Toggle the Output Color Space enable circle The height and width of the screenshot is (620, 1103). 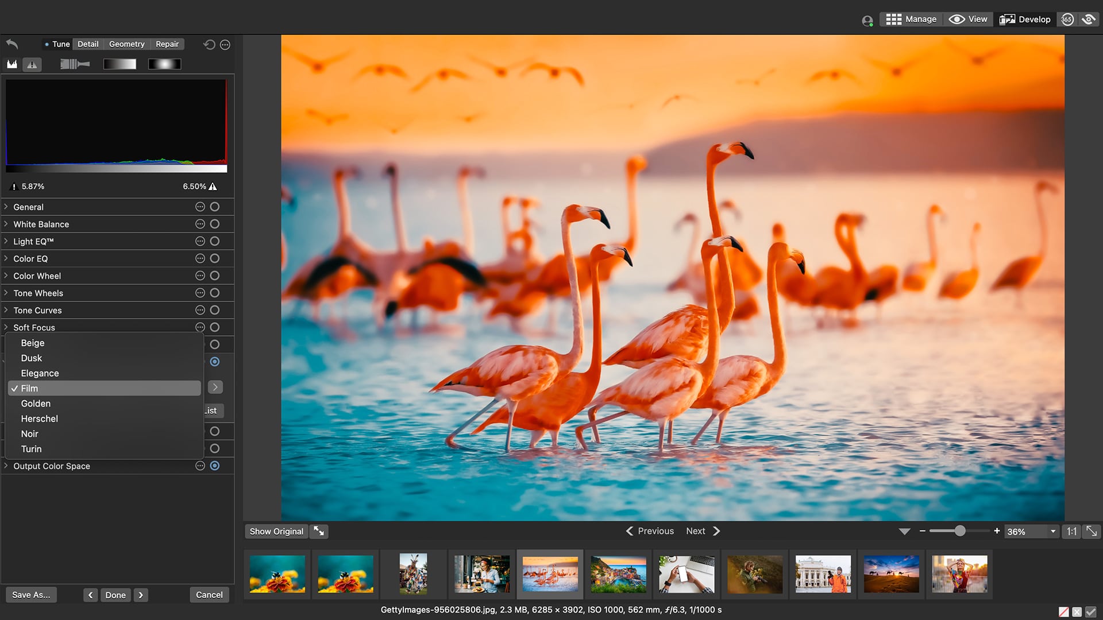pyautogui.click(x=215, y=466)
